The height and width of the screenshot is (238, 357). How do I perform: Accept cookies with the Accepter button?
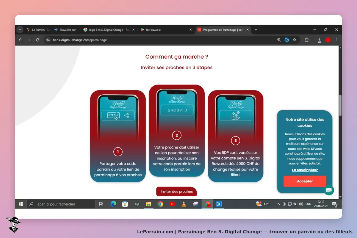point(305,181)
